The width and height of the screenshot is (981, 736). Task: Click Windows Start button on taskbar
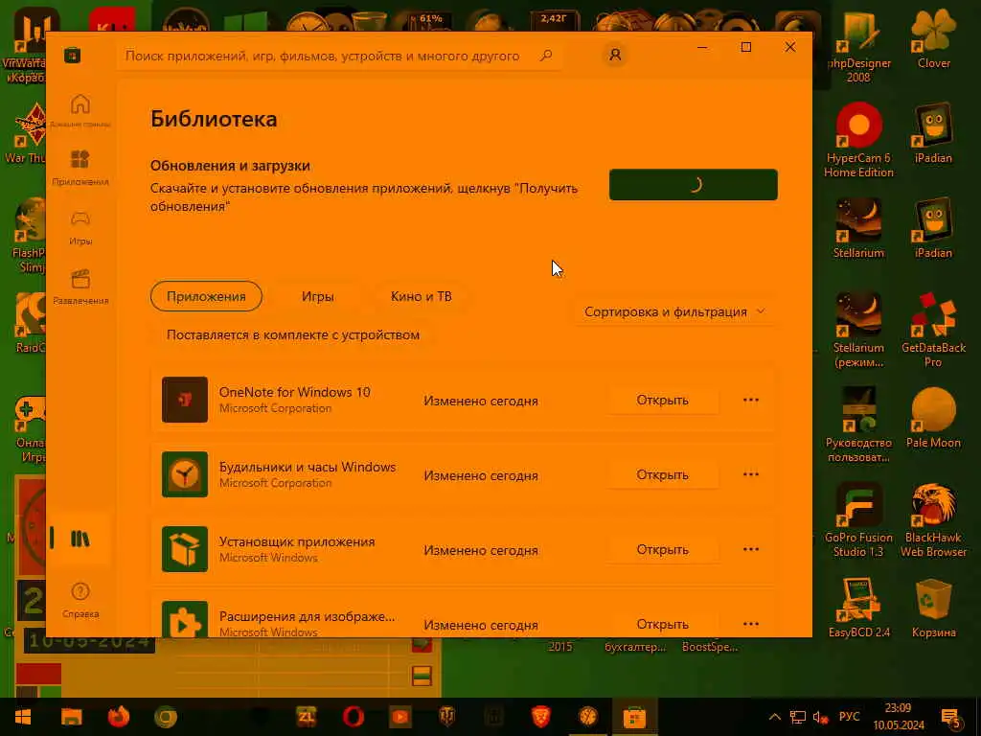click(23, 717)
